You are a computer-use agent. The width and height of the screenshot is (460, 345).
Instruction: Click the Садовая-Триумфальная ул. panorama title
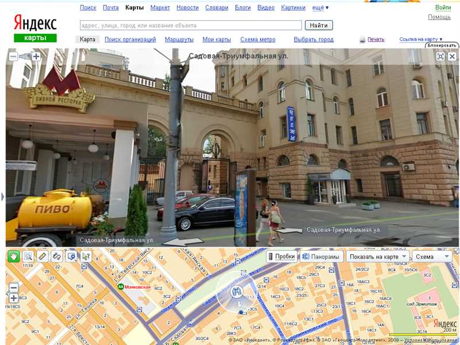(238, 56)
